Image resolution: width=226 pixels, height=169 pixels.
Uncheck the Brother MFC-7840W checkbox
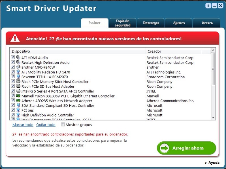13,67
